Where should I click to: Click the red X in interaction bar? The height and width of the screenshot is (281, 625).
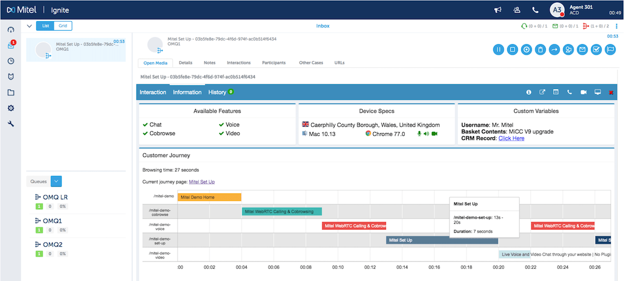(611, 92)
